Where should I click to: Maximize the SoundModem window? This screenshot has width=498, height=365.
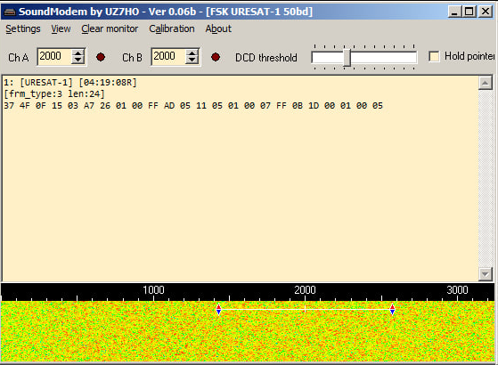pyautogui.click(x=469, y=12)
